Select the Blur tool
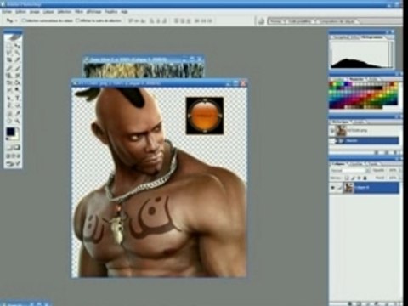408x306 pixels. (9, 90)
